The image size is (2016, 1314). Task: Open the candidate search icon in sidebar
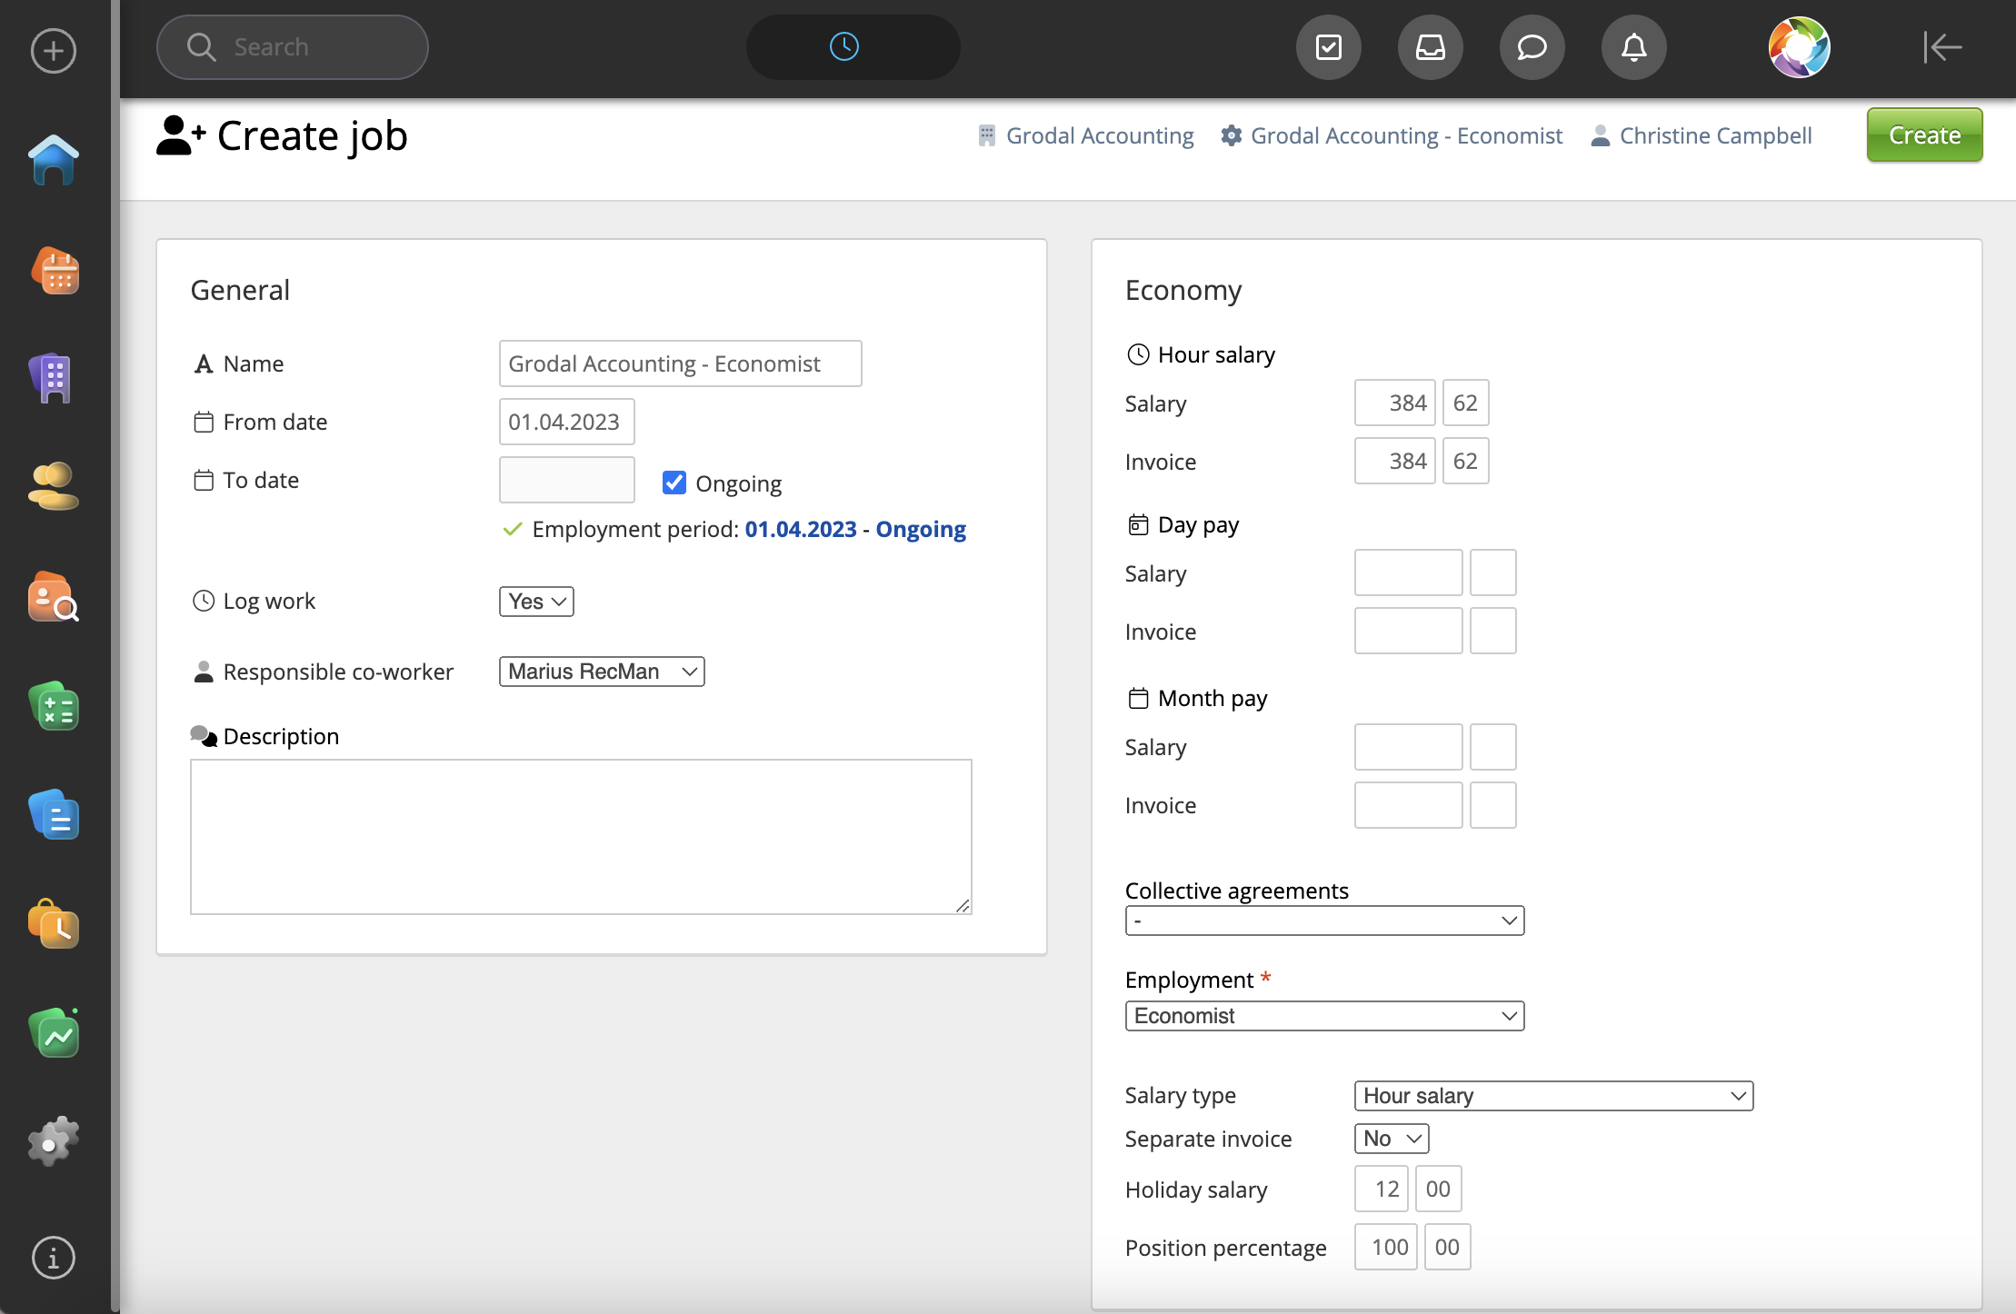54,598
